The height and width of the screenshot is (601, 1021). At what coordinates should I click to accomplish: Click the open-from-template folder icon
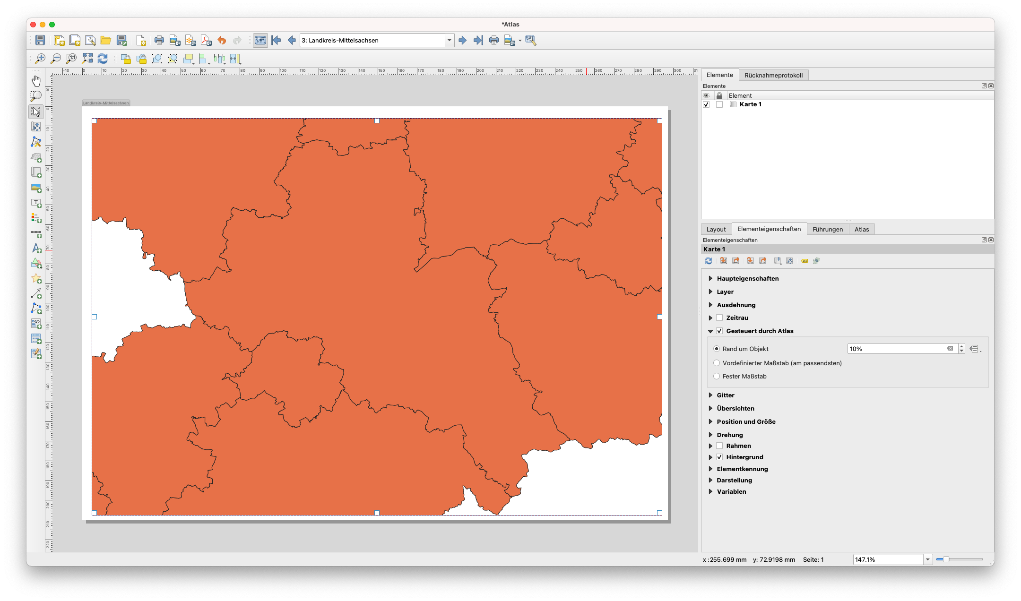(x=106, y=40)
